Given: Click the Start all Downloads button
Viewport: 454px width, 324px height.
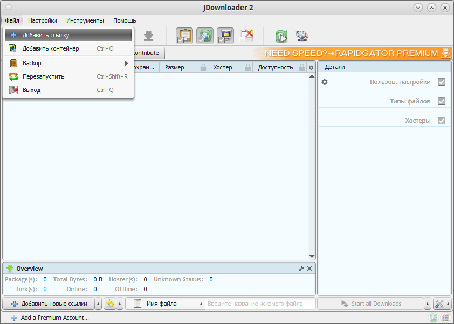Looking at the screenshot, I should (371, 304).
